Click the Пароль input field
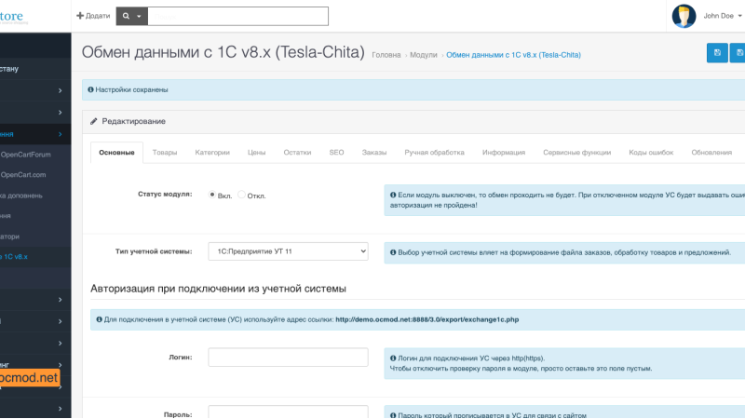 tap(288, 412)
